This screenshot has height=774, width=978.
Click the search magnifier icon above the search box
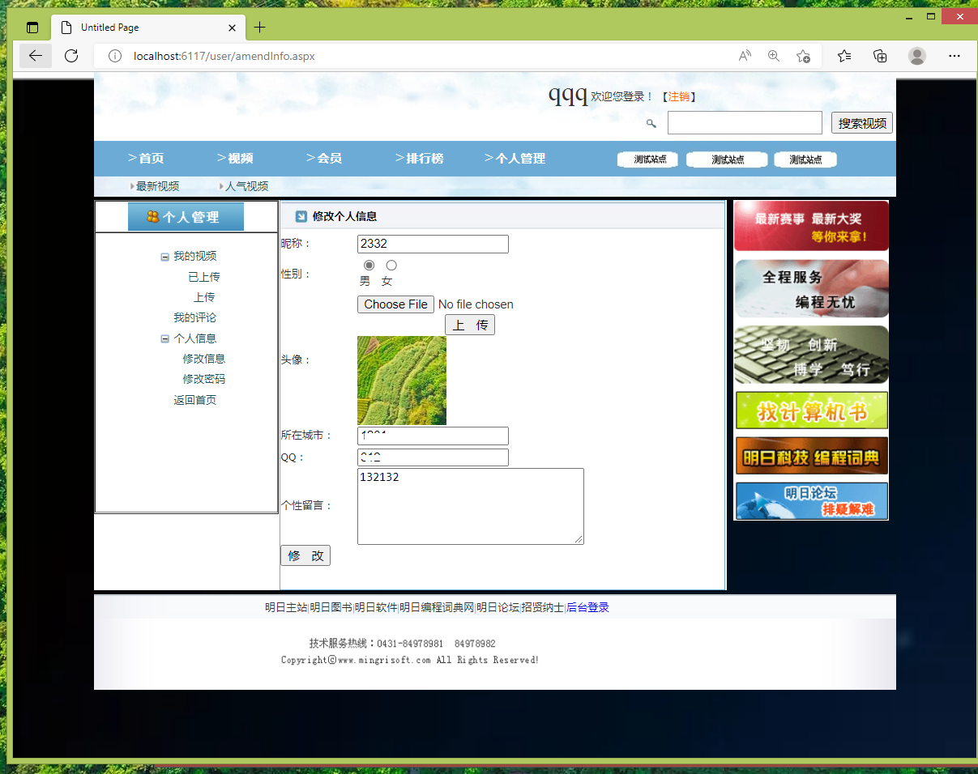click(651, 123)
